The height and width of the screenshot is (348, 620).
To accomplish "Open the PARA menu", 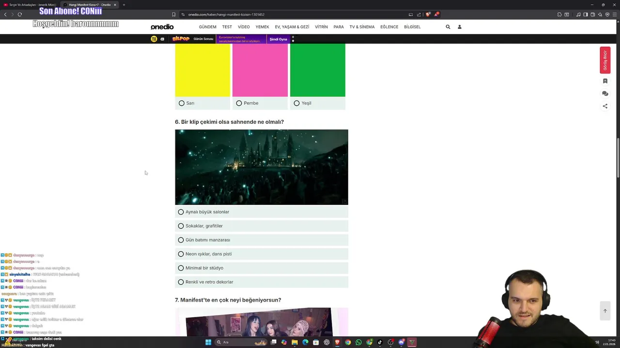I will click(x=339, y=27).
